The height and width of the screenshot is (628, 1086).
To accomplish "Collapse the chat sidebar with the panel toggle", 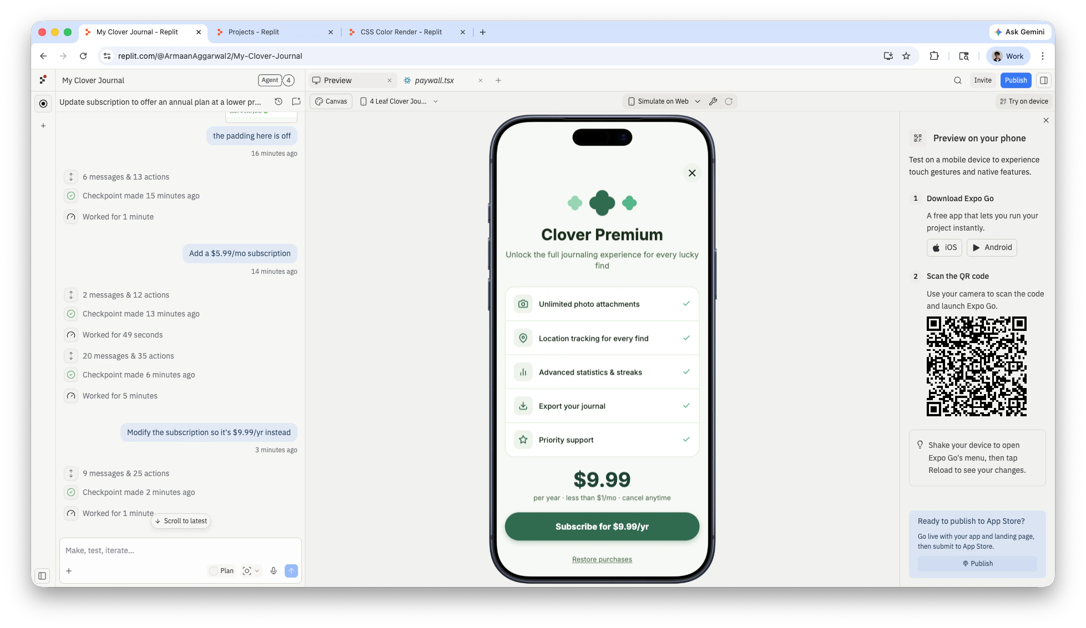I will pyautogui.click(x=43, y=576).
